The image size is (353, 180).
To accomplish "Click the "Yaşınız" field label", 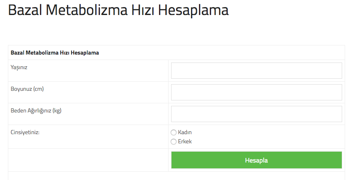I will click(19, 67).
